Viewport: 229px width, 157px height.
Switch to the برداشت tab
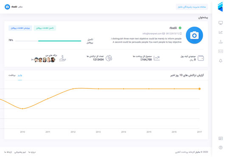point(12,75)
